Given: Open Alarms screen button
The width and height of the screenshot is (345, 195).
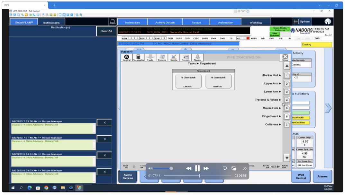Looking at the screenshot, I should click(322, 176).
